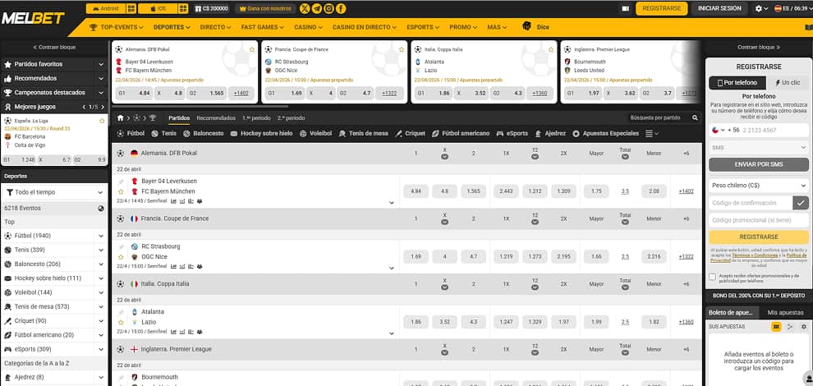Expand Bayer 04 Leverkusen match details chevron
This screenshot has width=813, height=386.
[x=392, y=203]
